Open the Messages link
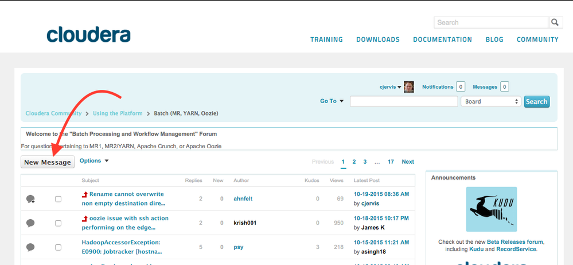 485,87
